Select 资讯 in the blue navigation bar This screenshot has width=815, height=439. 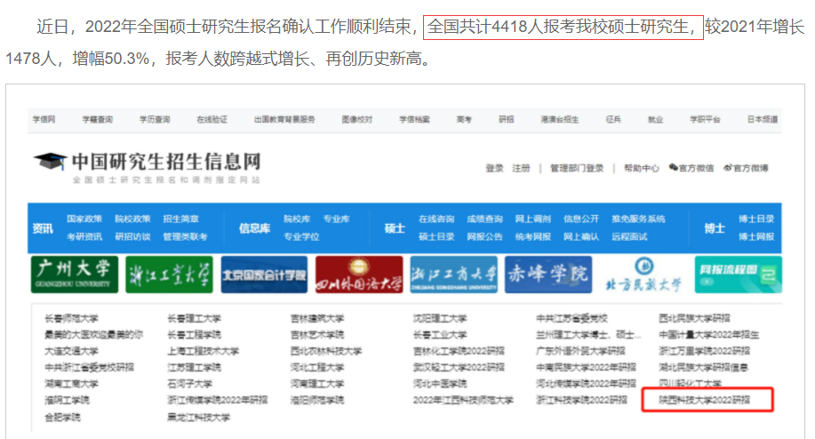click(43, 228)
